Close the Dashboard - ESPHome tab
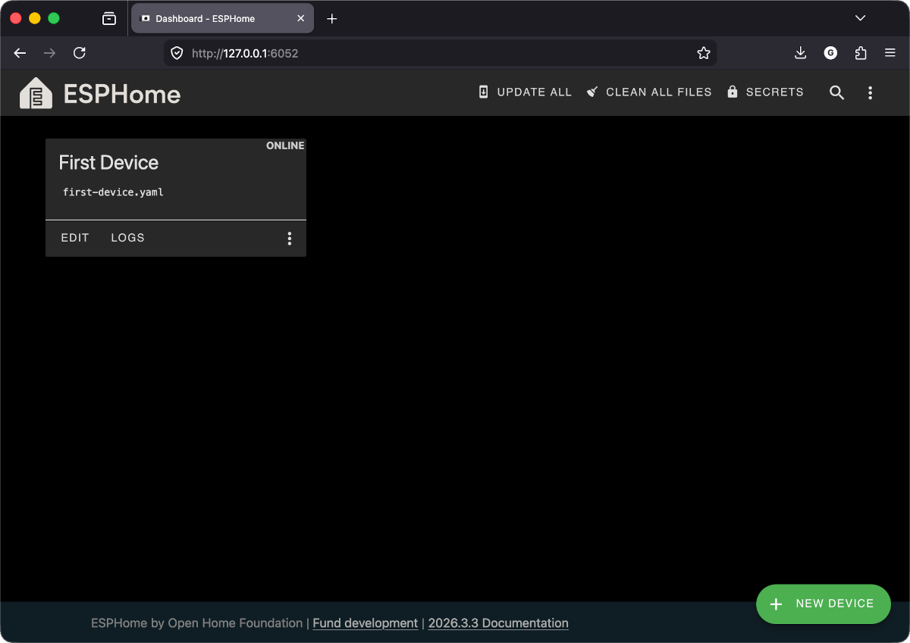The height and width of the screenshot is (643, 910). [301, 18]
